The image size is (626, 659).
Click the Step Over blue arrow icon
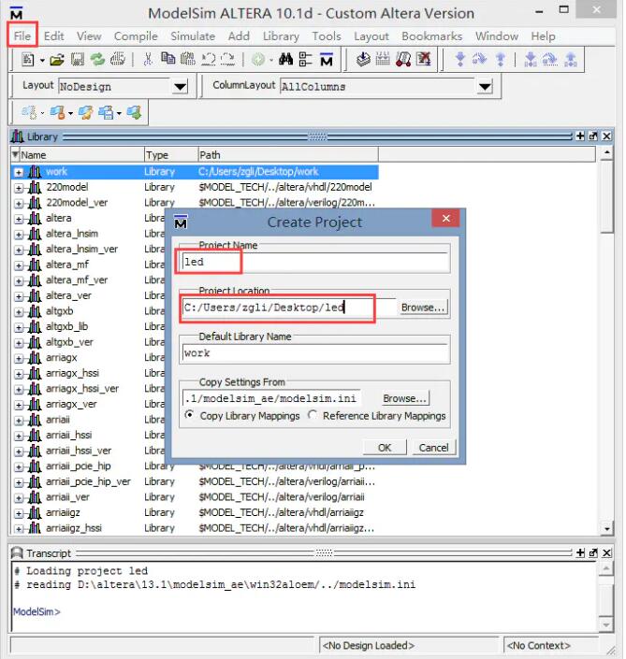(x=480, y=59)
